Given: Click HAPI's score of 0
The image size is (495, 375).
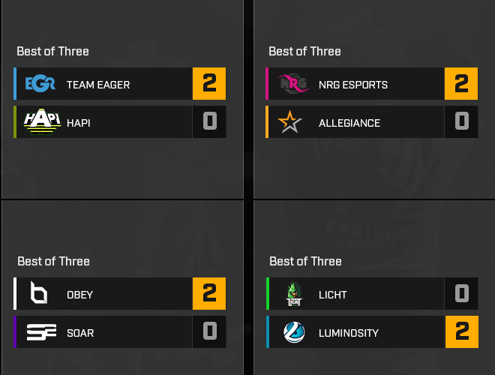Looking at the screenshot, I should click(x=209, y=121).
